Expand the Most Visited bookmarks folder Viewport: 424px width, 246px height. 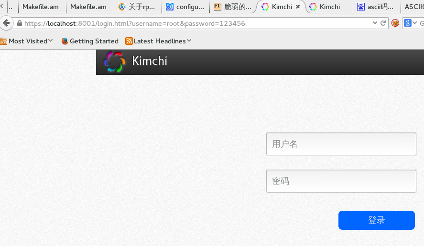[50, 41]
